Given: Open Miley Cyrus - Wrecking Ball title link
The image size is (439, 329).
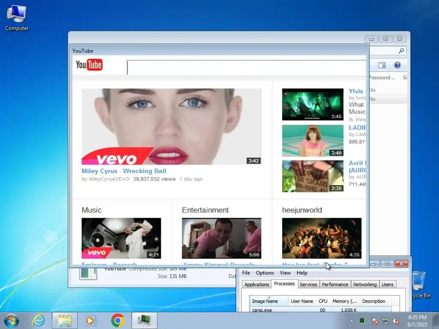Looking at the screenshot, I should click(124, 171).
